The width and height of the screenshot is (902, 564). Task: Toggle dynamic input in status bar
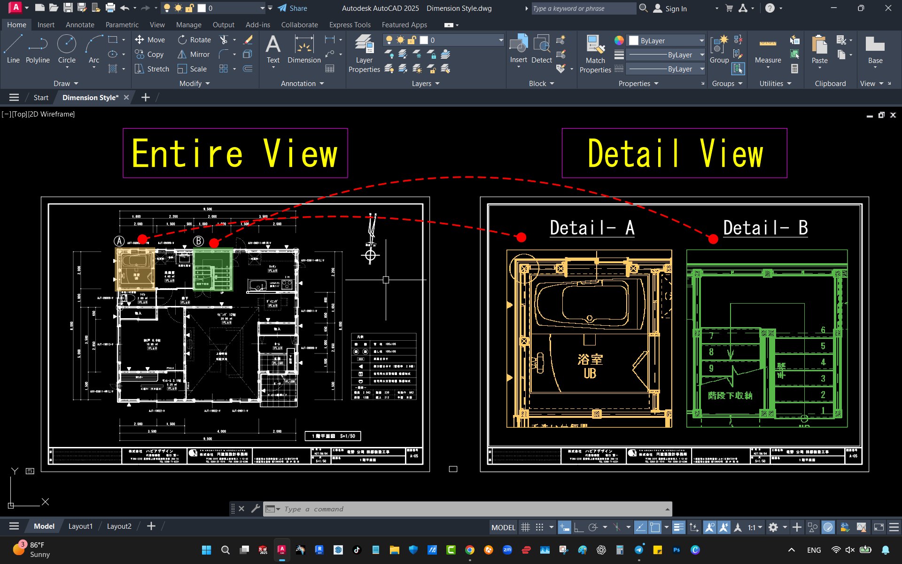564,527
